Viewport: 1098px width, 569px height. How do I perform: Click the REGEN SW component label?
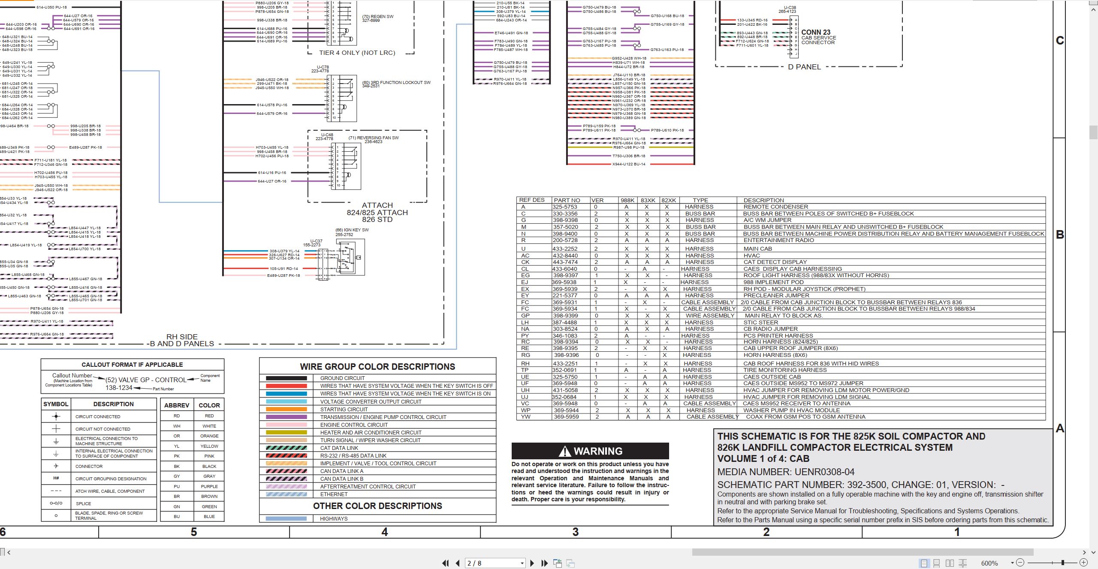click(x=377, y=18)
